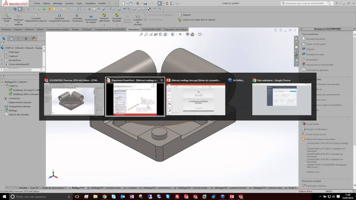Click the SOLIDWORKS help search field

[305, 3]
